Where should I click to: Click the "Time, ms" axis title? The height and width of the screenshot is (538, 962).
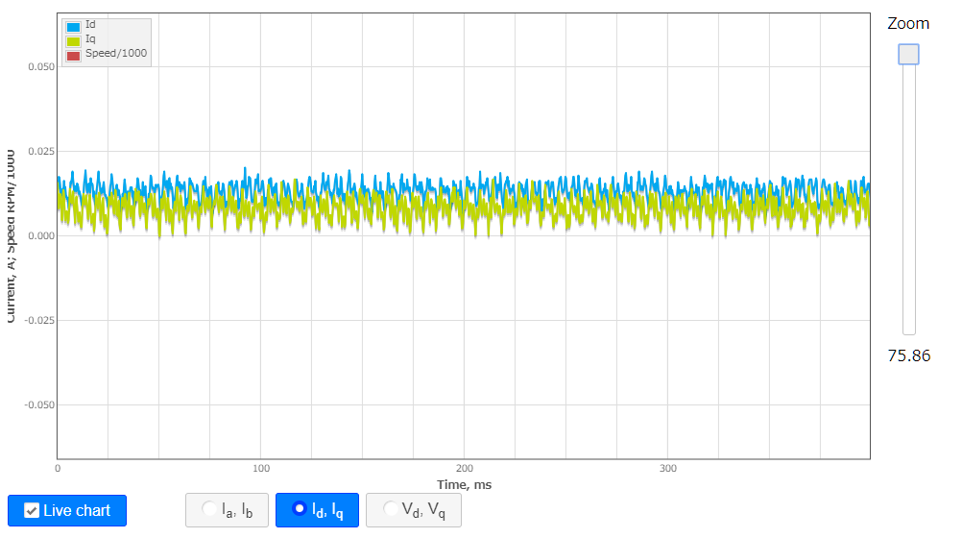tap(464, 485)
